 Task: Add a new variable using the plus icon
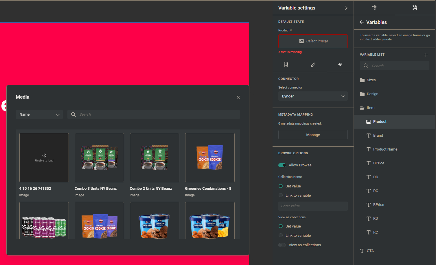click(426, 55)
